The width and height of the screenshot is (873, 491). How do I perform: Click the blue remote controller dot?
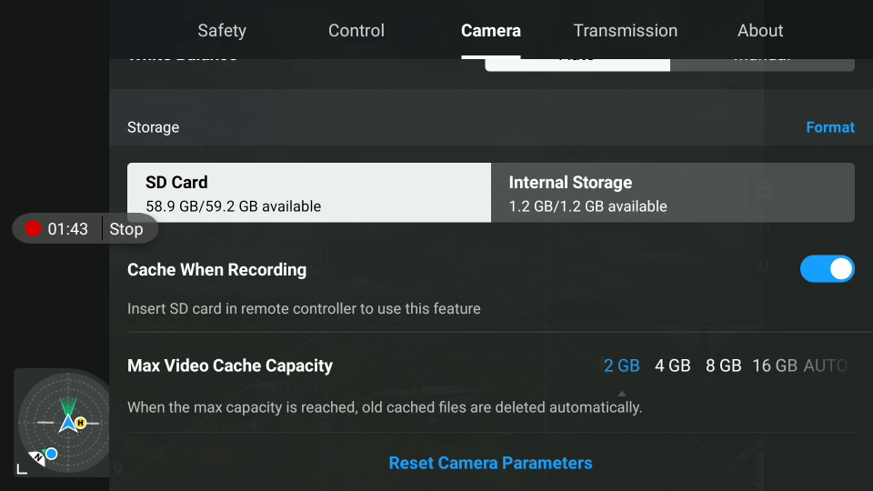[x=51, y=454]
